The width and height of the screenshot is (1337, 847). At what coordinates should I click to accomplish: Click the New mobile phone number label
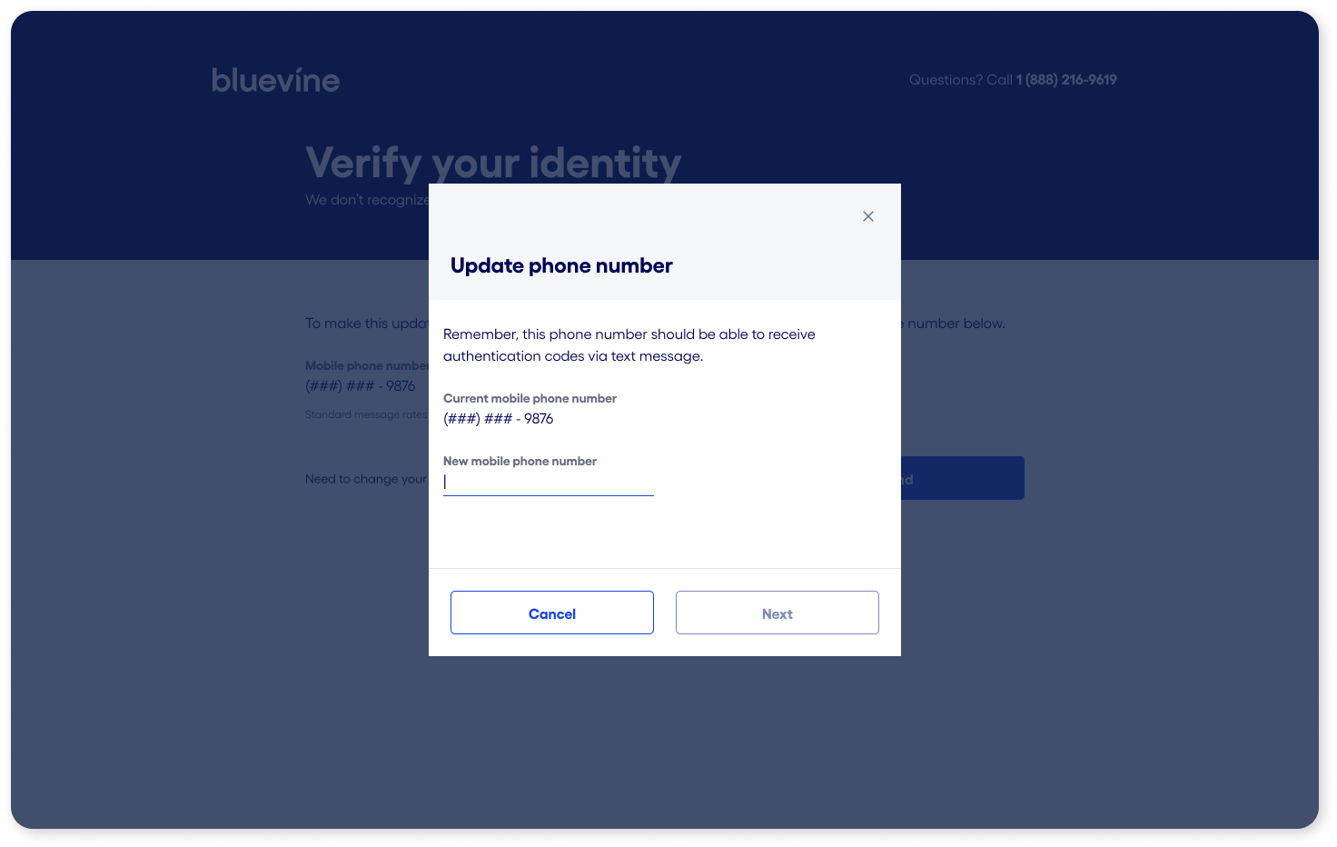click(520, 461)
